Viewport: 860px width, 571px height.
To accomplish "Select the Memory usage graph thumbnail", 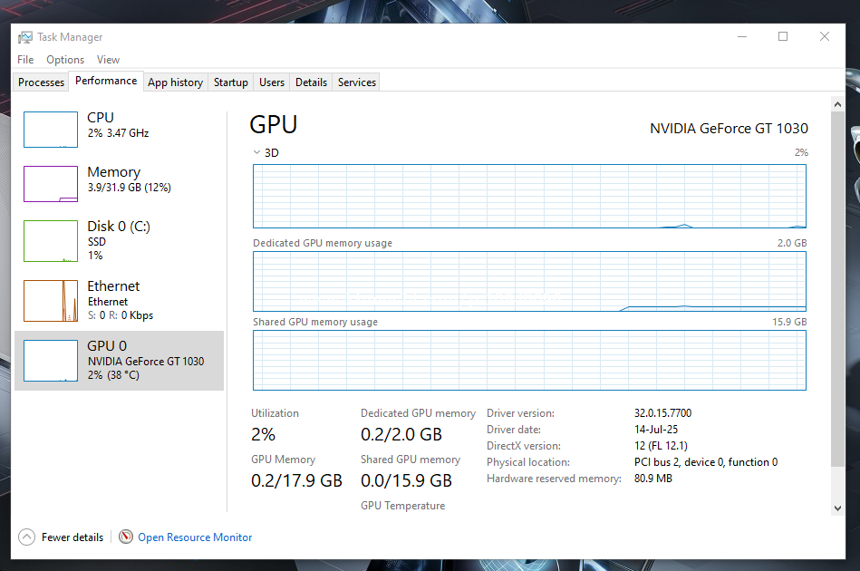I will [x=51, y=184].
